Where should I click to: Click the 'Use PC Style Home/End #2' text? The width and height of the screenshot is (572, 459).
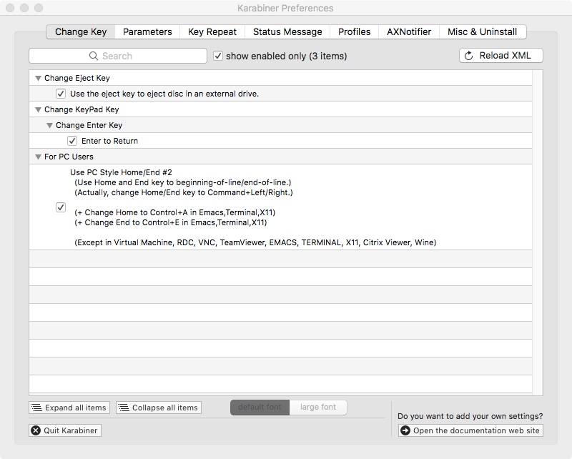[x=121, y=172]
